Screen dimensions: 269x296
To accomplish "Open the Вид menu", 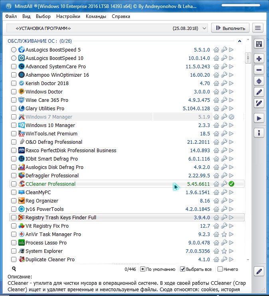I will (x=26, y=16).
